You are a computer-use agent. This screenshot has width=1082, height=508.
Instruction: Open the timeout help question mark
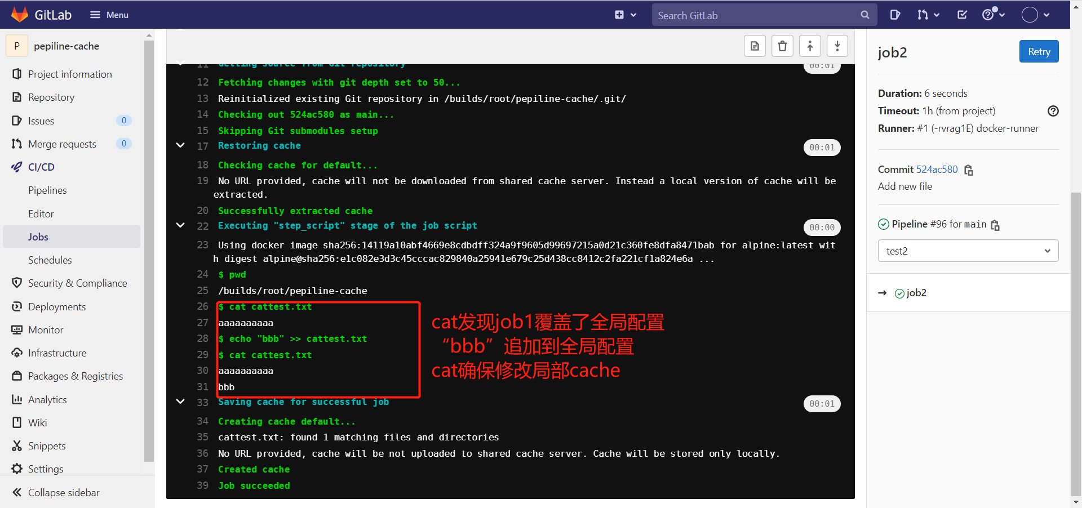1053,111
